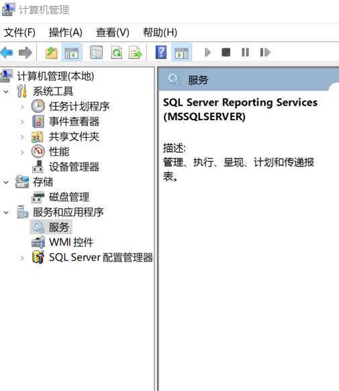Screen dimensions: 339x391
Task: Expand the 共享文件夹 node
Action: (22, 137)
